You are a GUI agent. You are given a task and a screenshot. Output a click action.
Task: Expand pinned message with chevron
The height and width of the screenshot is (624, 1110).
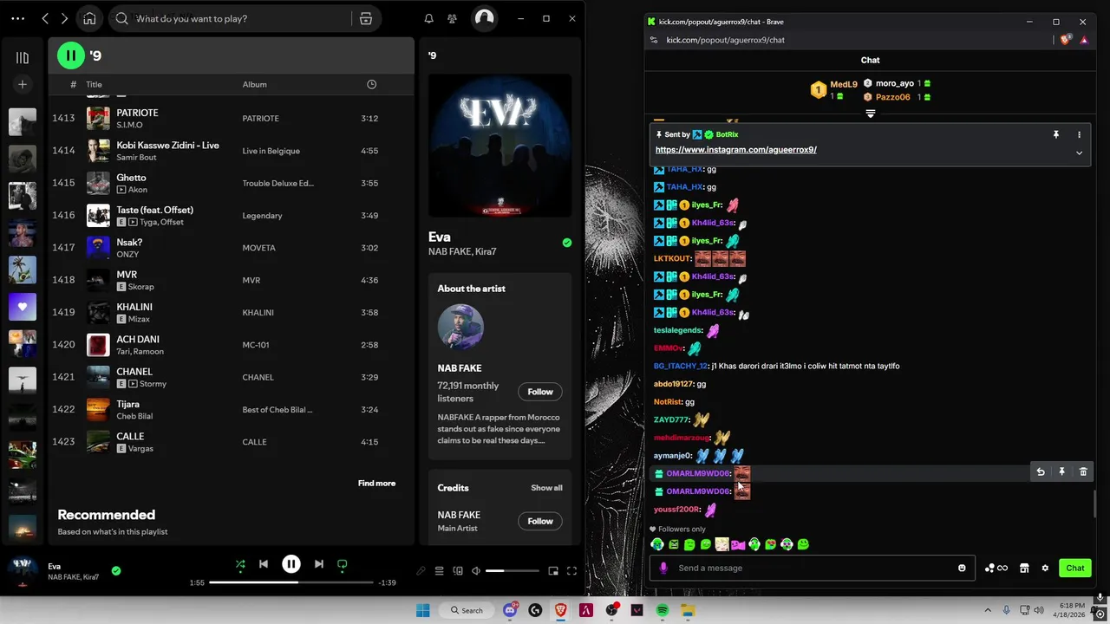pos(1079,153)
